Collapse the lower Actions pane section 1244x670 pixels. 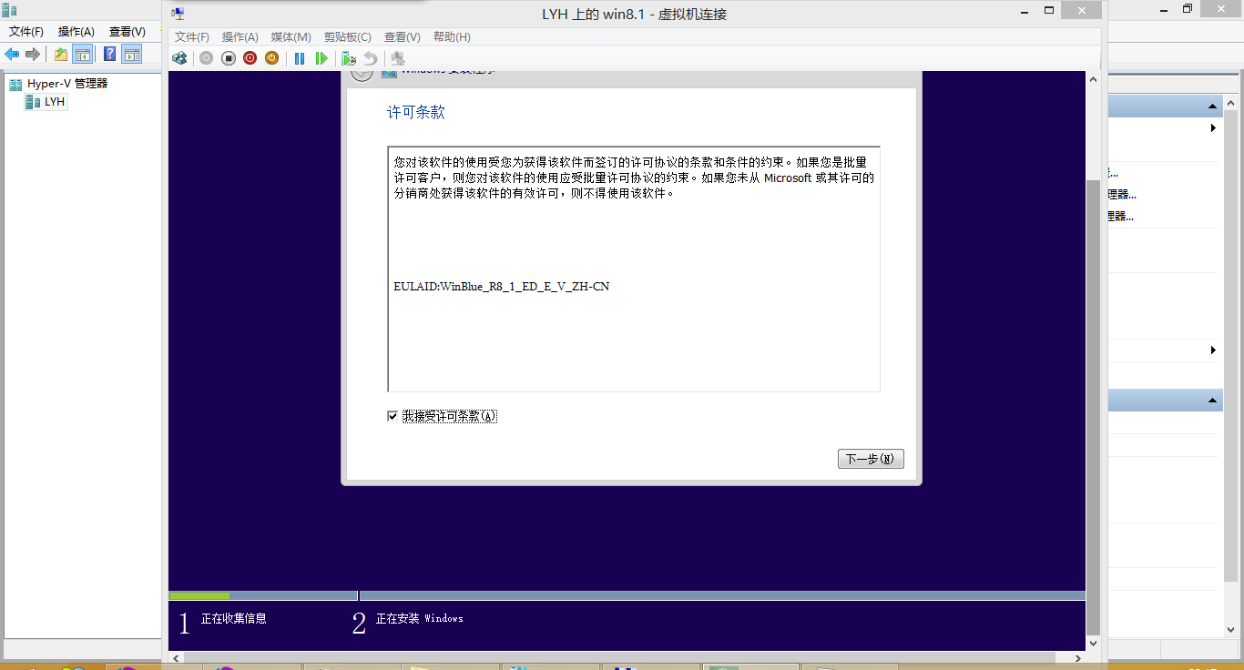(x=1213, y=401)
